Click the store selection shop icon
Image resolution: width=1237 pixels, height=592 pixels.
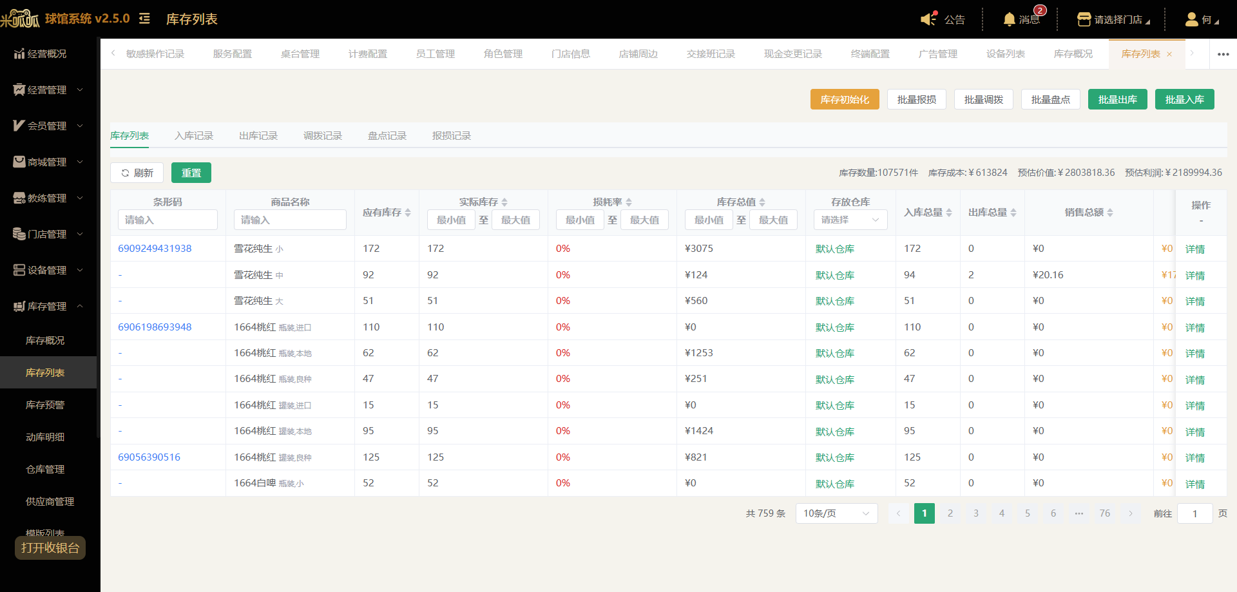(1084, 19)
